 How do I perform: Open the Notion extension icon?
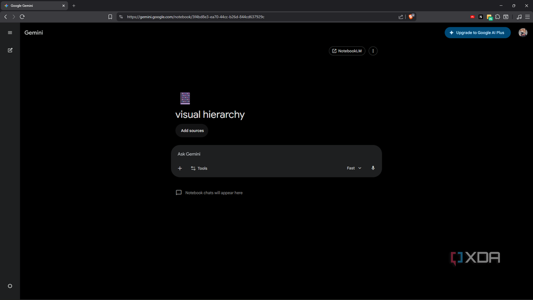tap(481, 17)
